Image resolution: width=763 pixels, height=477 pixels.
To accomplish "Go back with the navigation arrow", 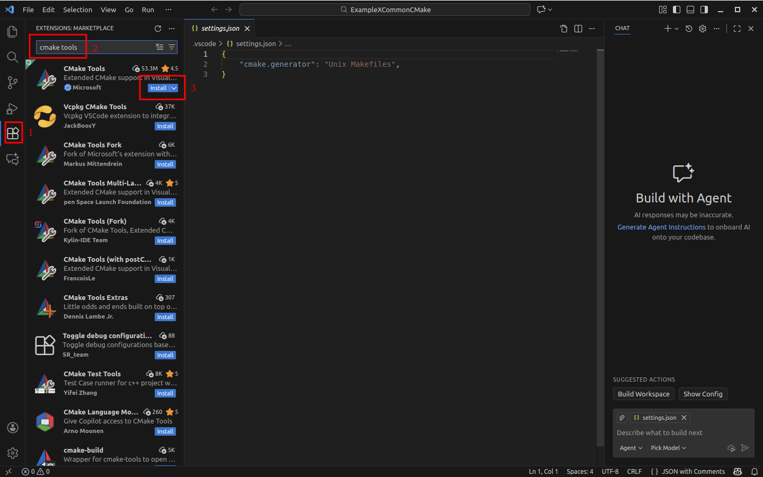I will tap(215, 10).
